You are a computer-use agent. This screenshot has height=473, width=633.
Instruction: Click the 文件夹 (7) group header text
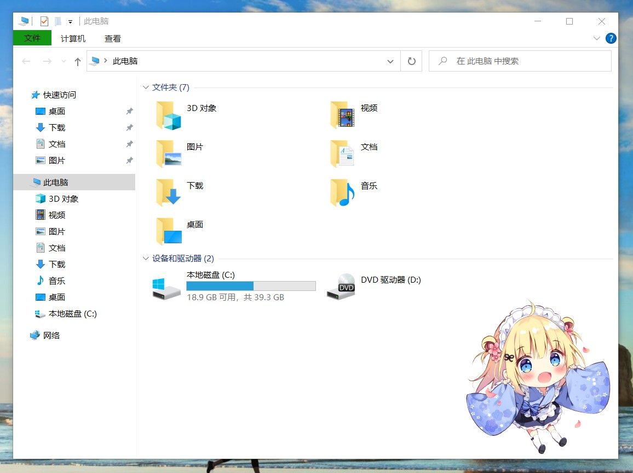click(x=171, y=87)
